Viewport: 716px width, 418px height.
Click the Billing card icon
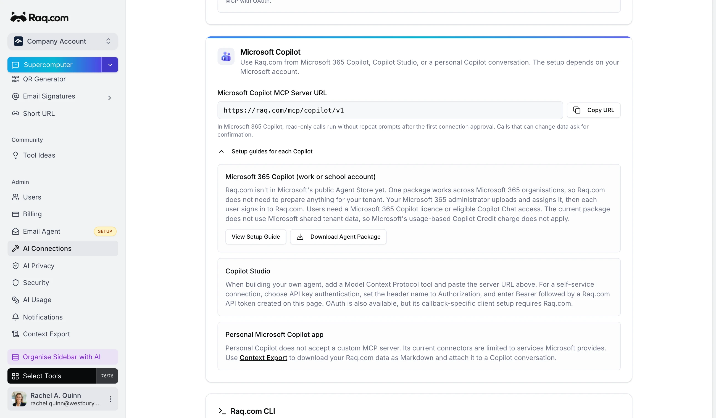(15, 214)
